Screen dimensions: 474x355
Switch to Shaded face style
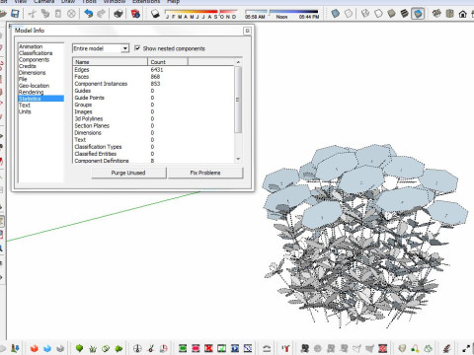pos(391,14)
